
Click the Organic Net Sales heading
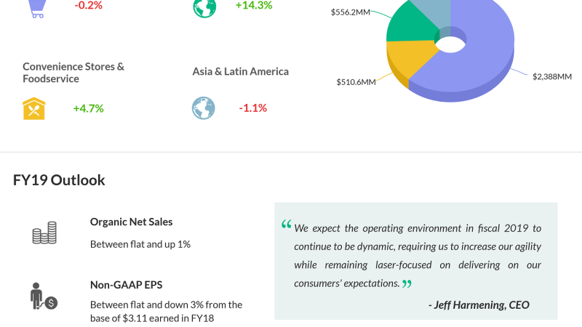click(x=132, y=222)
